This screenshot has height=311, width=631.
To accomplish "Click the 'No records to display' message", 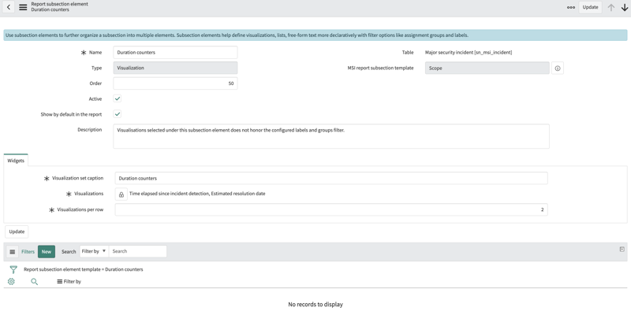I will [315, 305].
